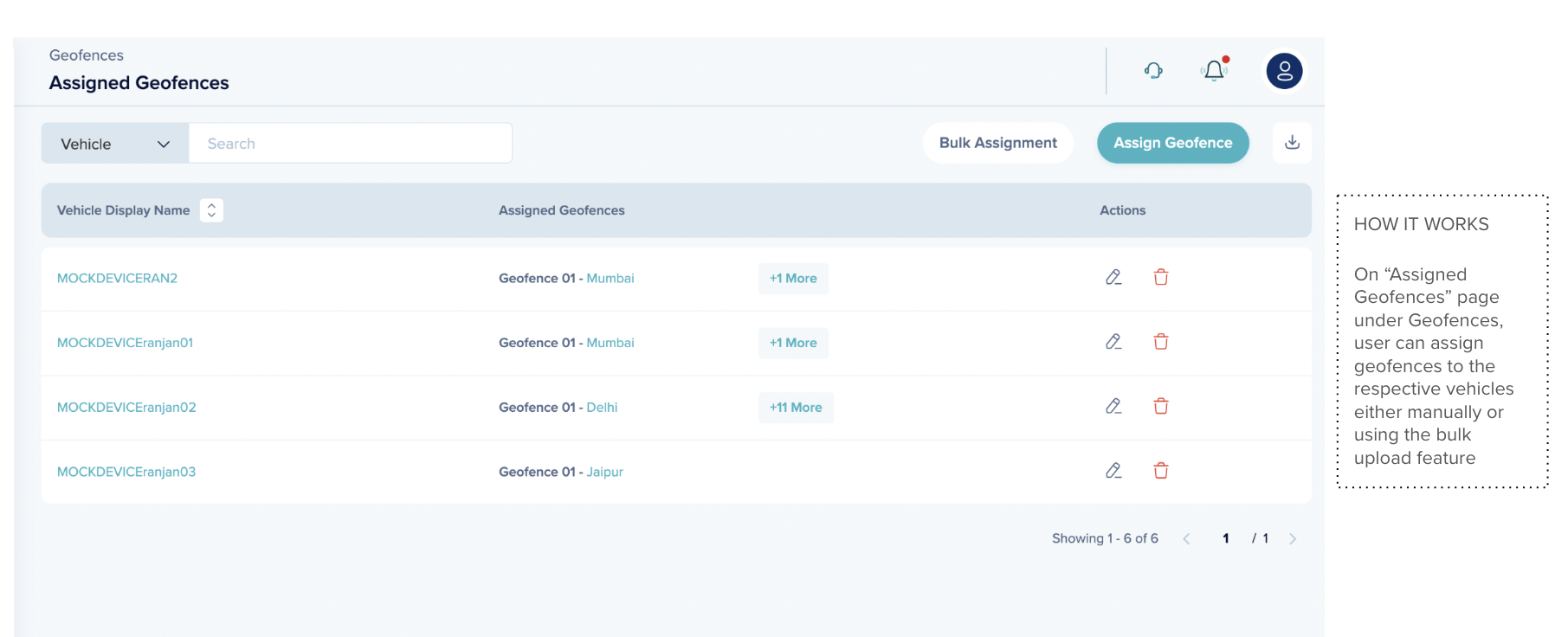Open MOCKDEVICEranjan01 vehicle link
1555x637 pixels.
[125, 343]
